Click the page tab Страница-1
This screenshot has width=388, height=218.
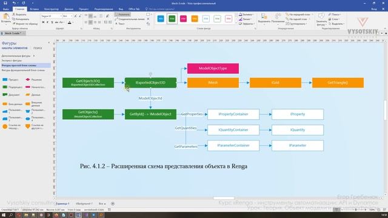point(62,203)
